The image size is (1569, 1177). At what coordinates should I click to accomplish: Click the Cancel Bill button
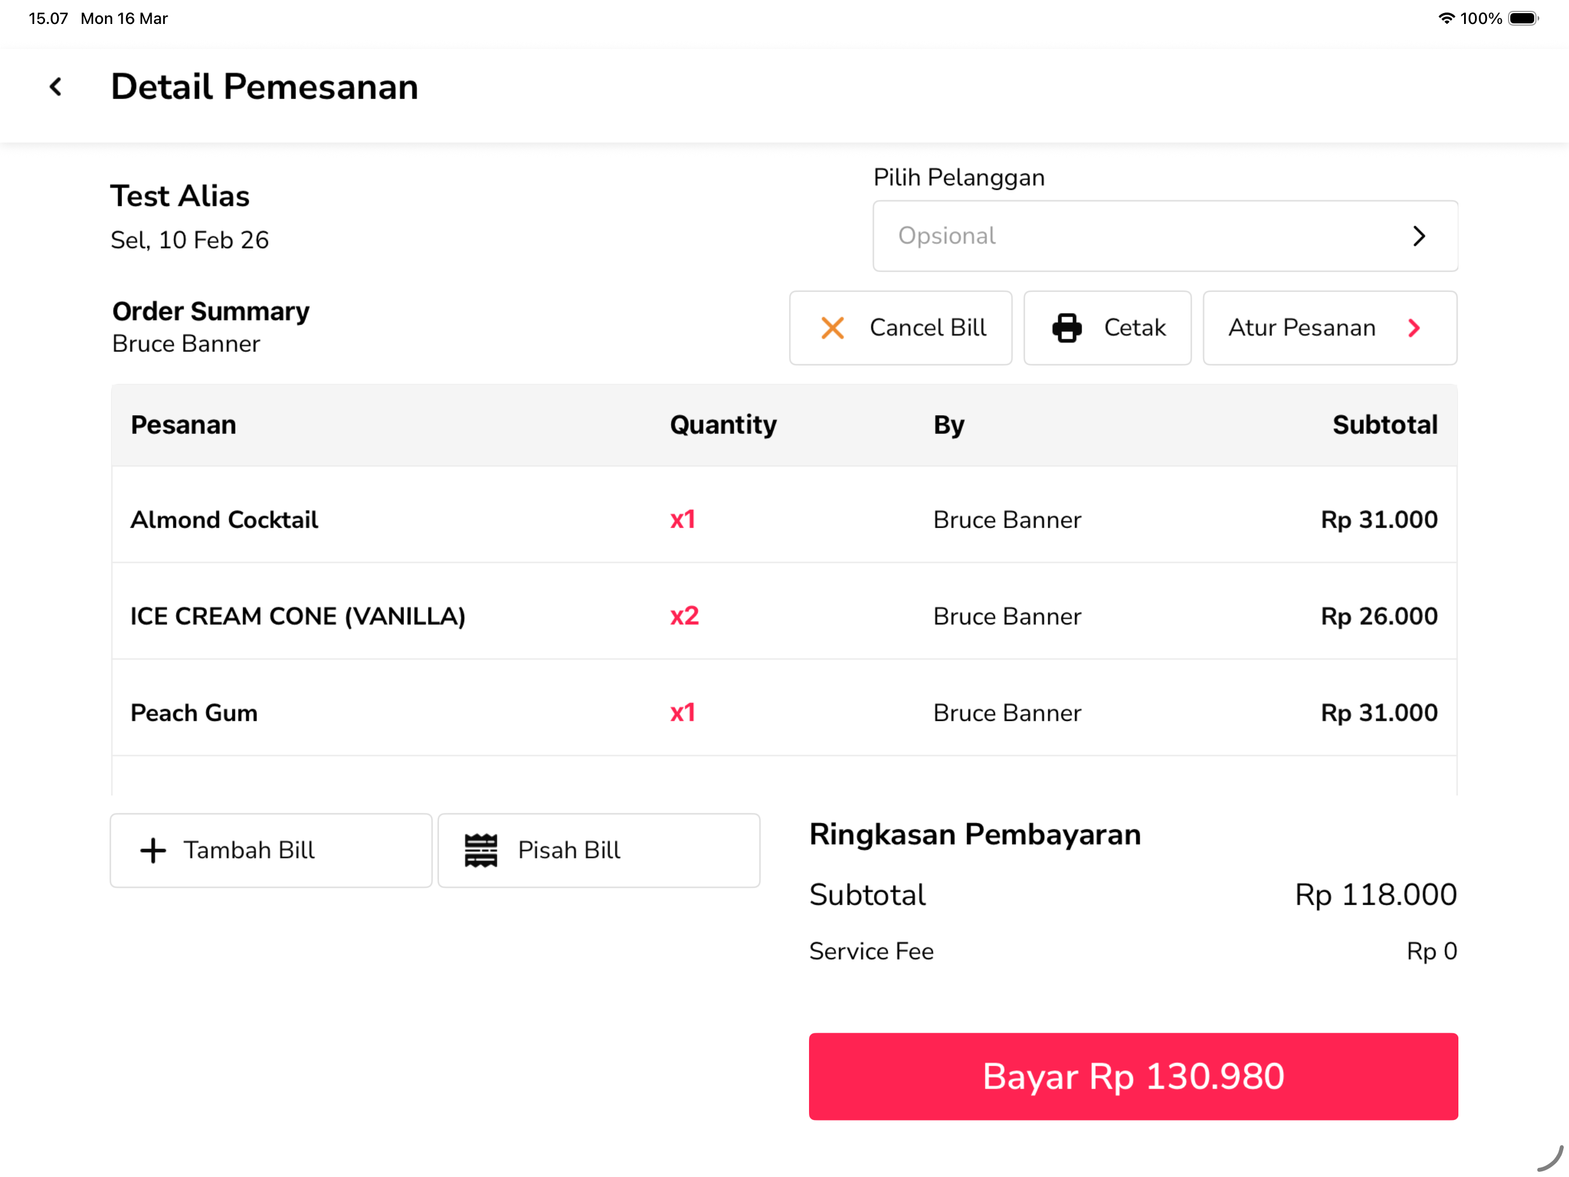tap(900, 328)
